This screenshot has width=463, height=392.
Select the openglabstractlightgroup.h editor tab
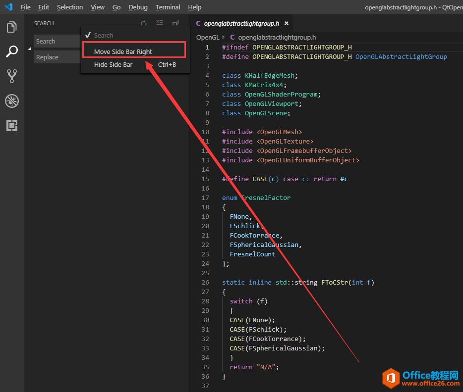pos(241,23)
